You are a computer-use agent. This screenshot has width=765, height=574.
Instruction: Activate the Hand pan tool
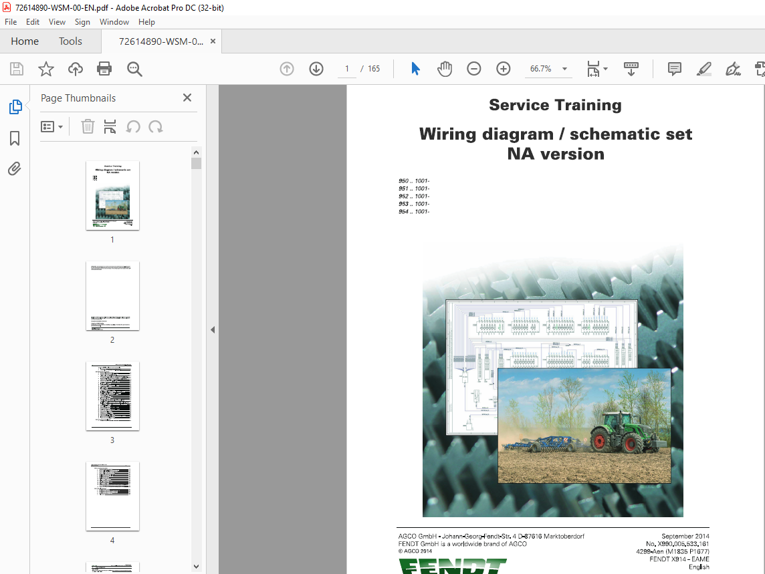(445, 69)
